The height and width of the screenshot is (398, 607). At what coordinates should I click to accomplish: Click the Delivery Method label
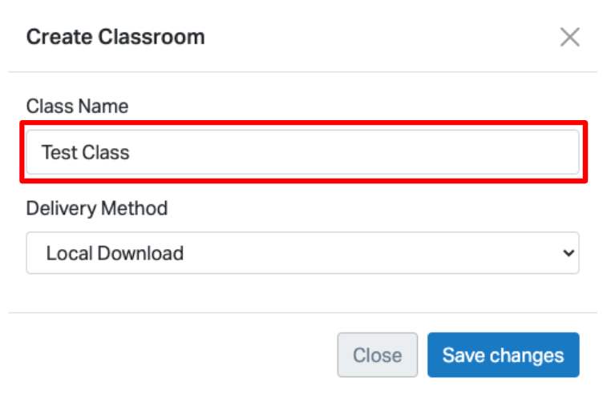point(97,208)
